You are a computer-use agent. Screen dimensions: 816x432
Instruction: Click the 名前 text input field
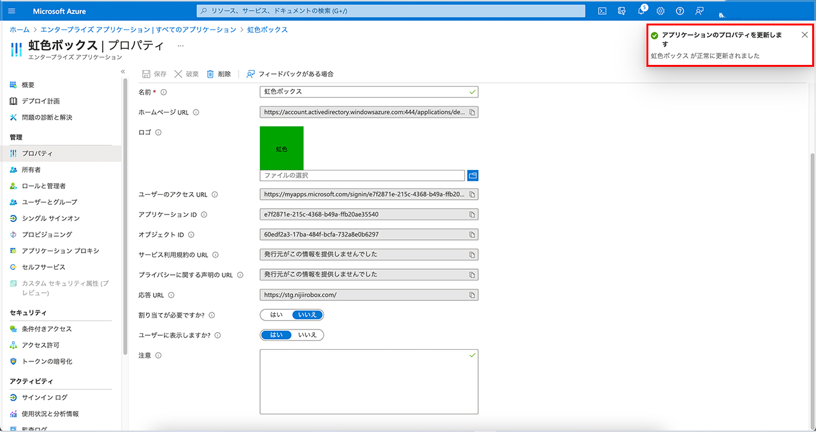[363, 92]
